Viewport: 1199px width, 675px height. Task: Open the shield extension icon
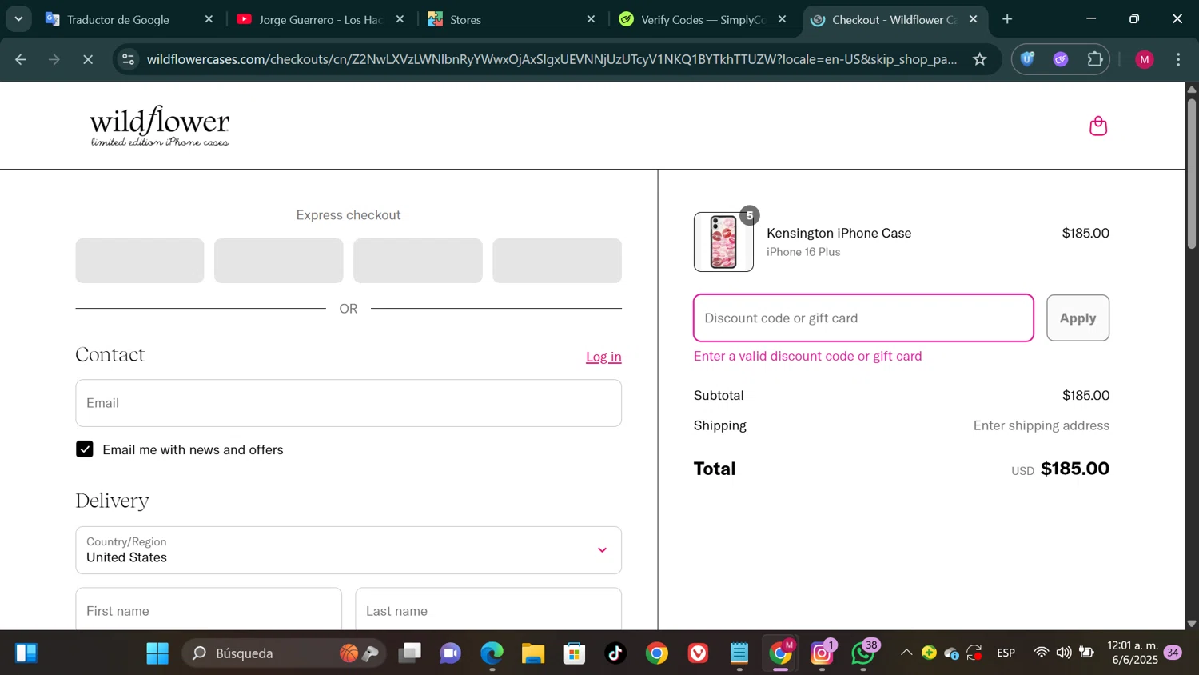[1028, 59]
